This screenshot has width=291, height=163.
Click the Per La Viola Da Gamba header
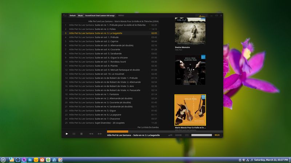tap(148, 127)
